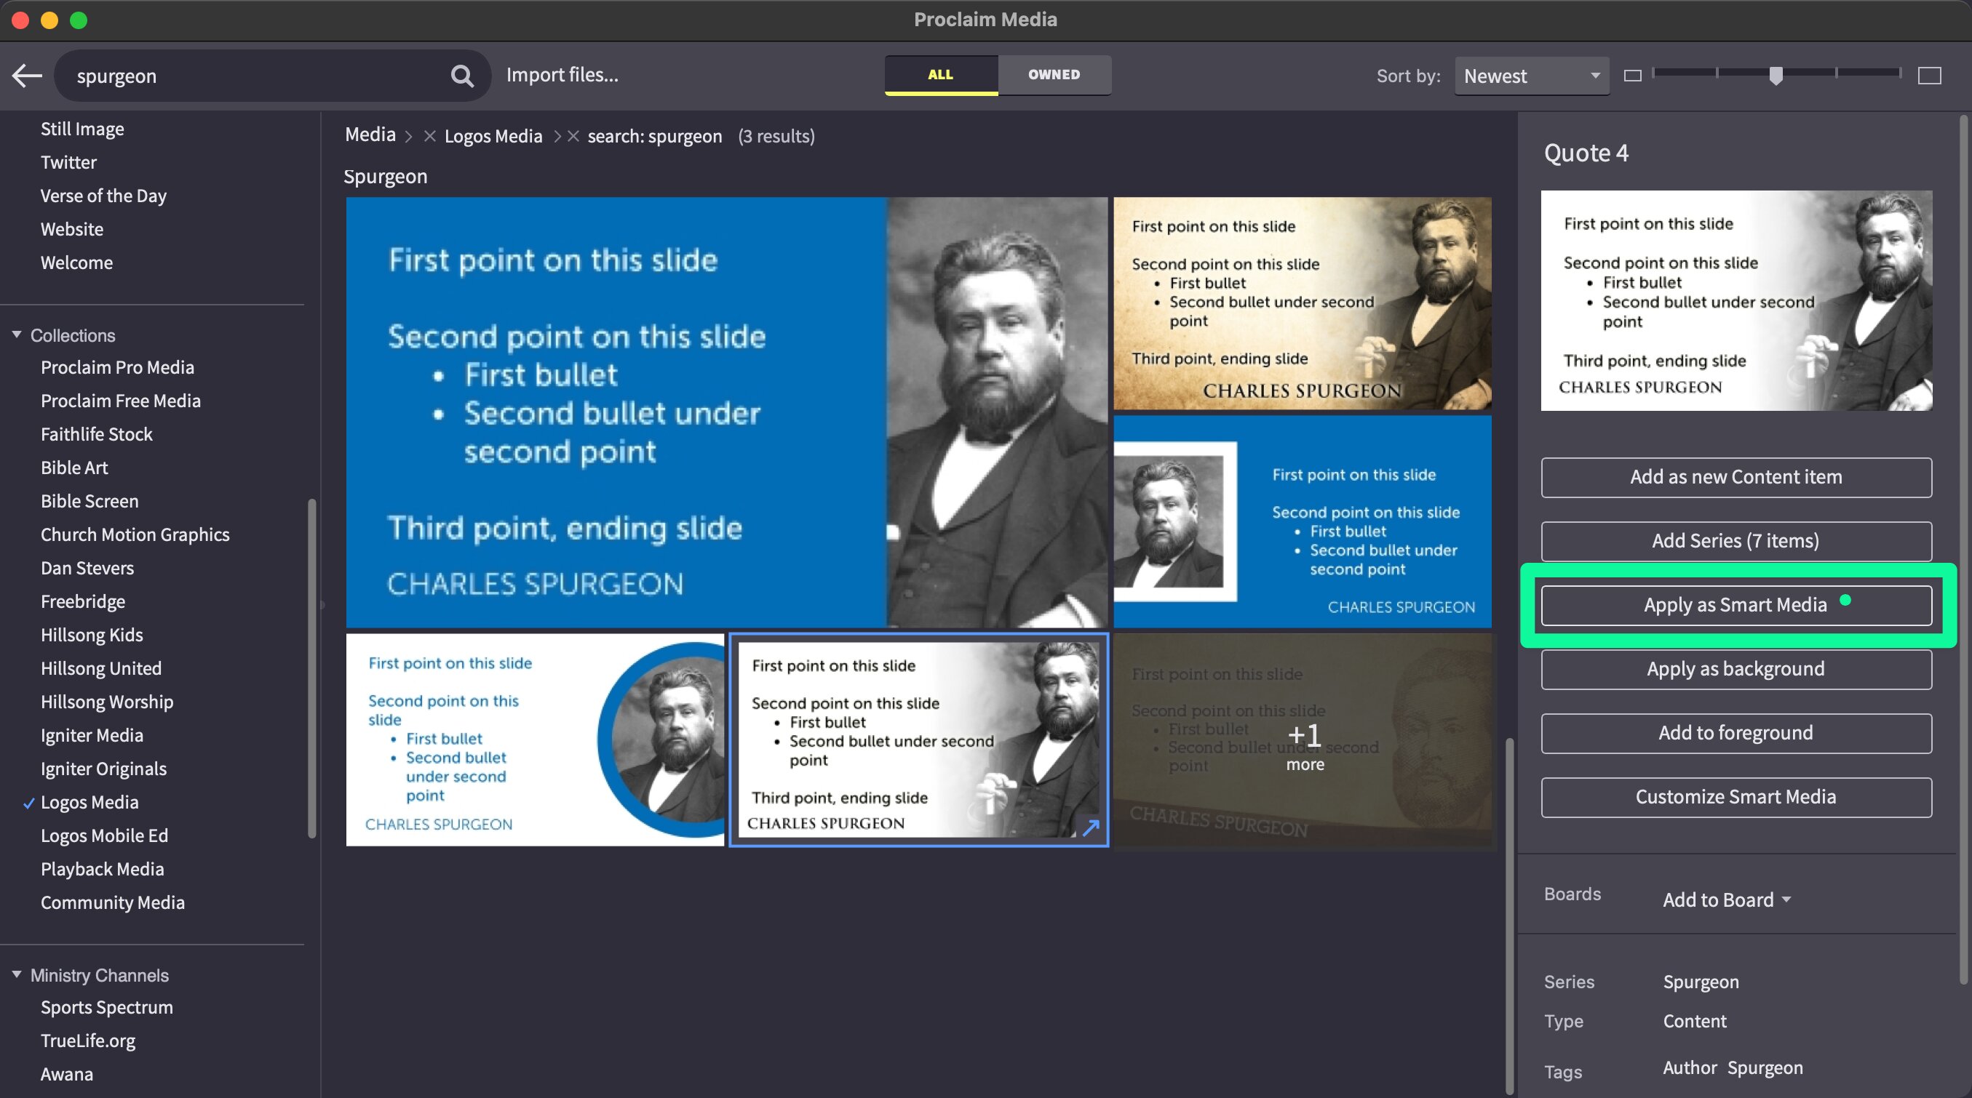The height and width of the screenshot is (1098, 1972).
Task: Click Apply as Smart Media button
Action: tap(1736, 604)
